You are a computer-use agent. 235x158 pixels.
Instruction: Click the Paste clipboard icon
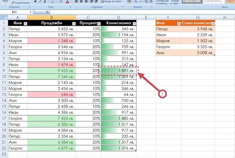[5, 2]
